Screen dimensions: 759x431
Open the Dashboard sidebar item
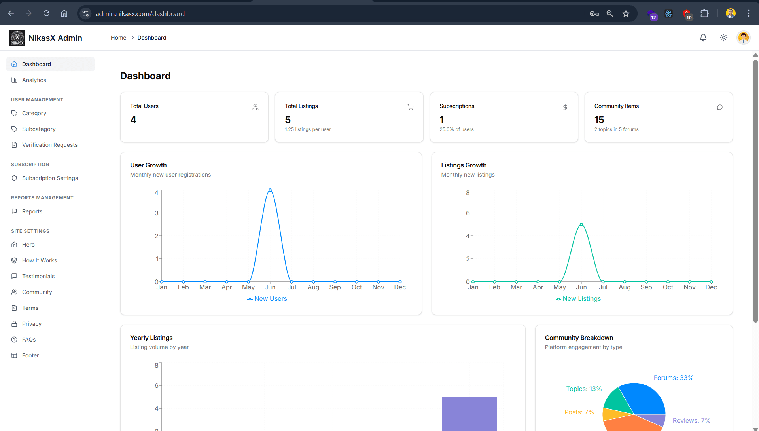(x=50, y=64)
